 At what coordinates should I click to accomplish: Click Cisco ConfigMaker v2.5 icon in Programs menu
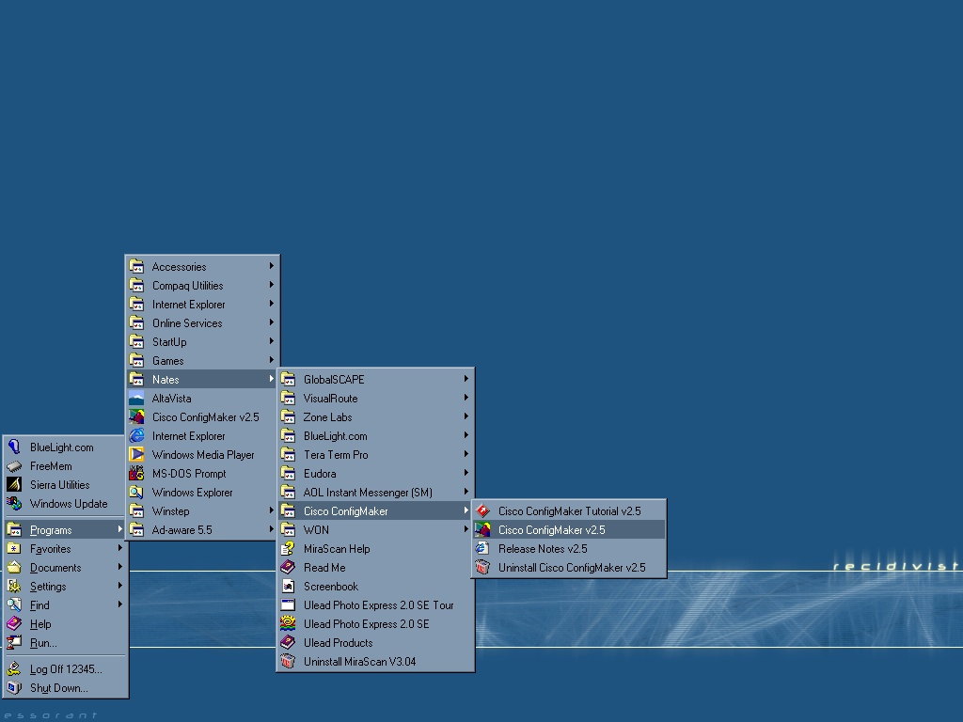point(136,416)
